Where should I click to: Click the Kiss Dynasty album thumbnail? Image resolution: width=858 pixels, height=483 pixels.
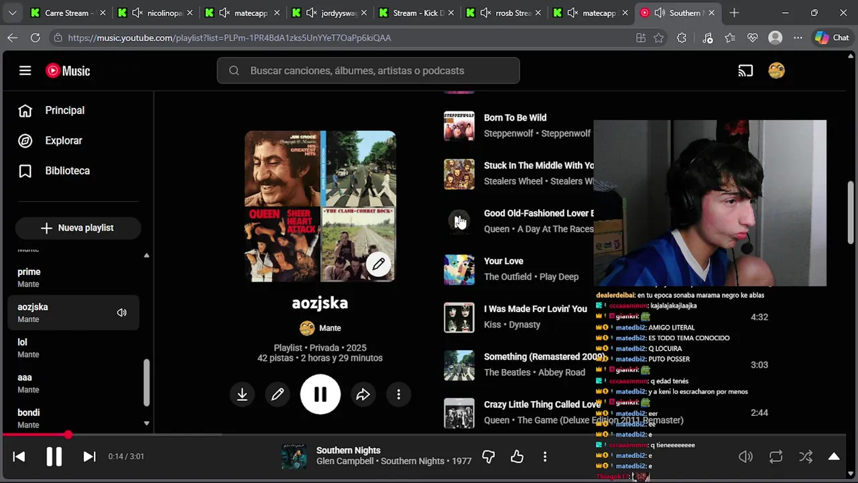tap(459, 317)
